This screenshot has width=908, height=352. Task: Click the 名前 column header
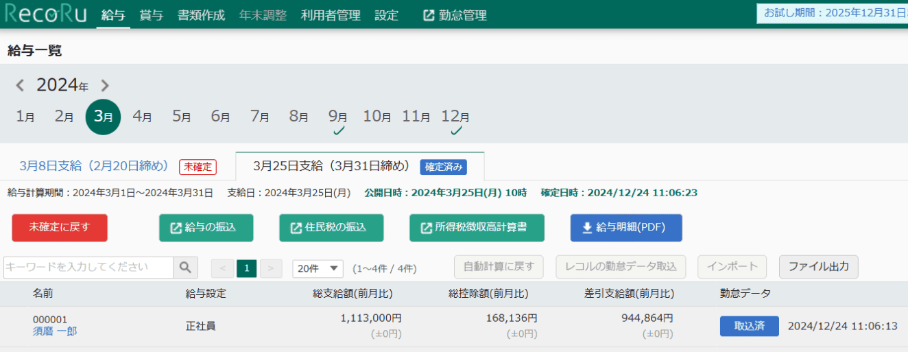pos(43,294)
